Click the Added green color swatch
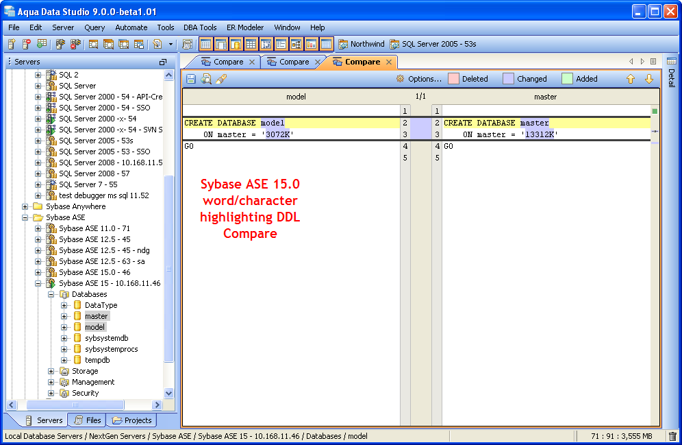The height and width of the screenshot is (445, 682). (567, 79)
